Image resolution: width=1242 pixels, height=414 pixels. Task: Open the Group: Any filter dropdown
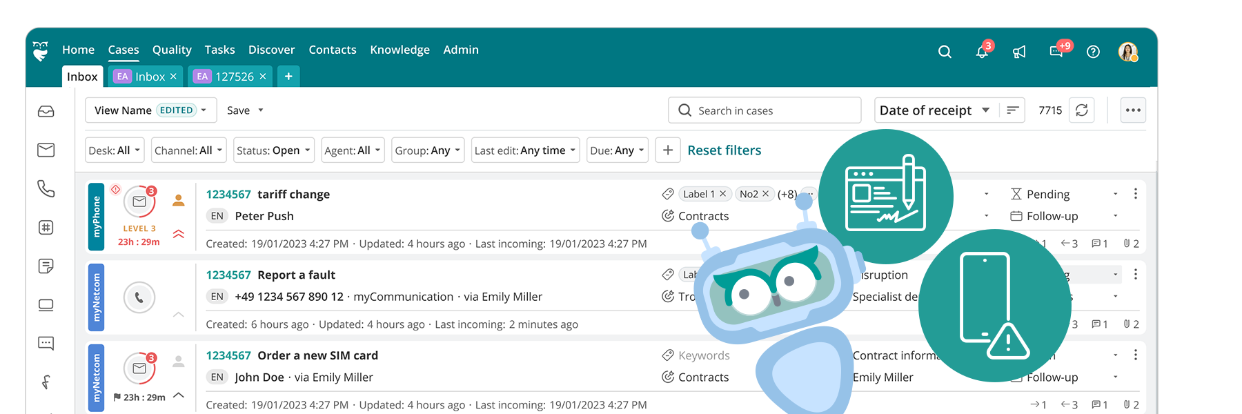(x=428, y=150)
